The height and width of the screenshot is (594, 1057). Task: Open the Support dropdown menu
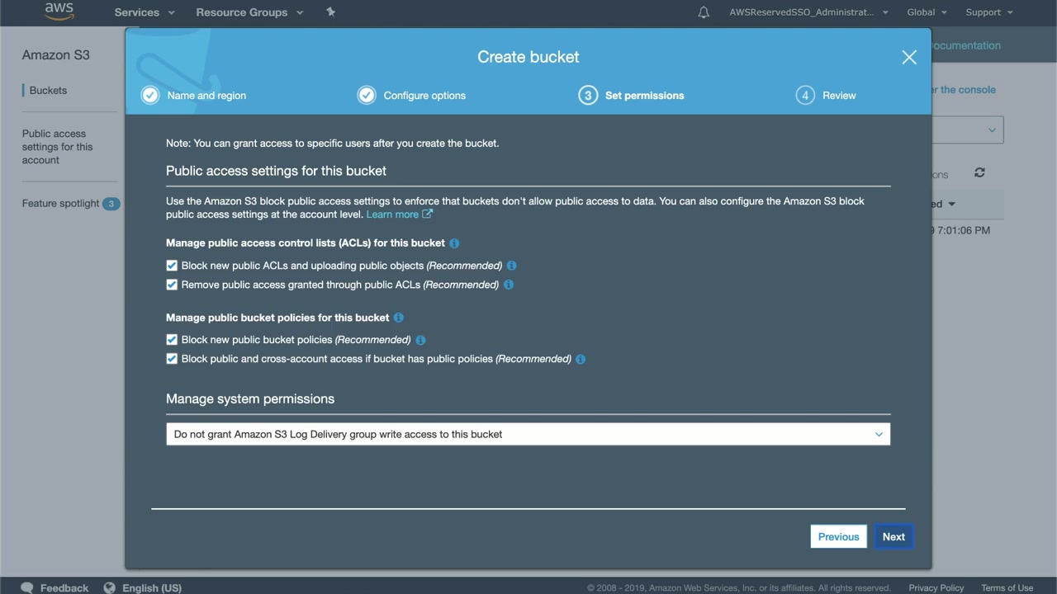point(989,12)
